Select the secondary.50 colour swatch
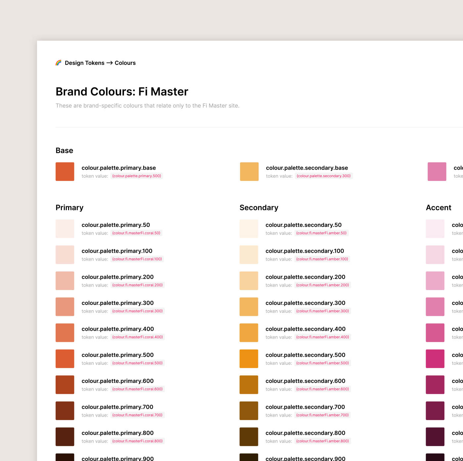This screenshot has width=463, height=461. click(249, 229)
